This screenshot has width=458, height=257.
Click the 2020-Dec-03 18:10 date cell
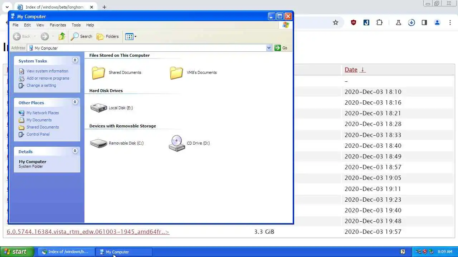(x=373, y=92)
